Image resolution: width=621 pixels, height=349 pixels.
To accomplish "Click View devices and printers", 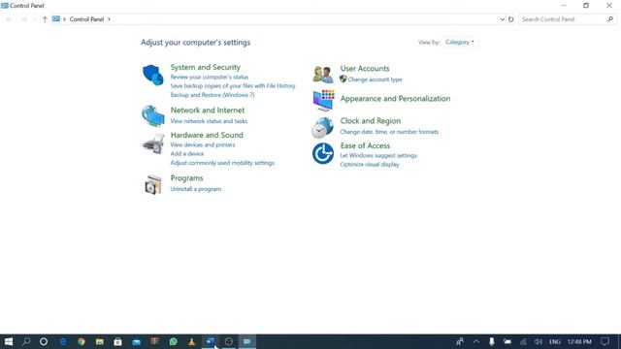I will tap(203, 144).
